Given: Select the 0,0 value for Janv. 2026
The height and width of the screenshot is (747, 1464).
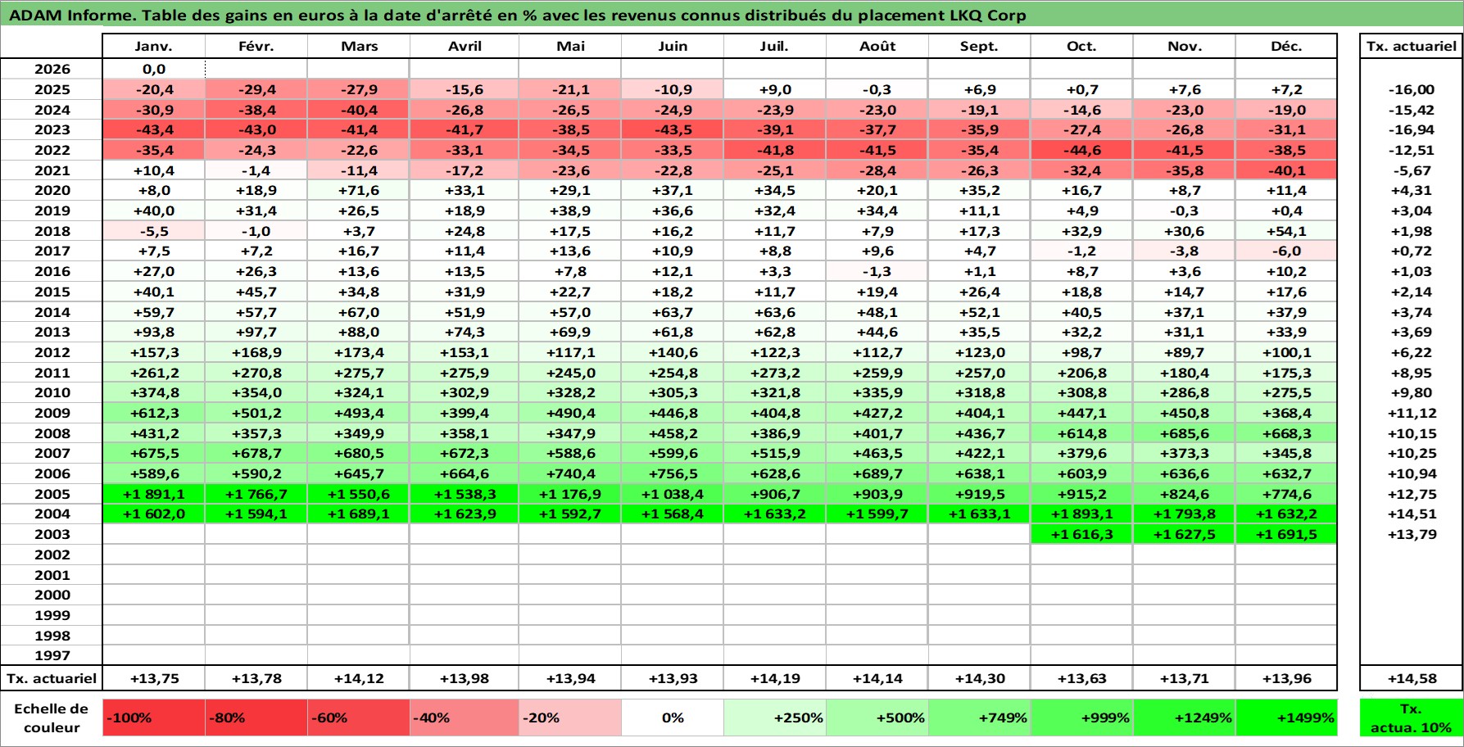Looking at the screenshot, I should [154, 70].
